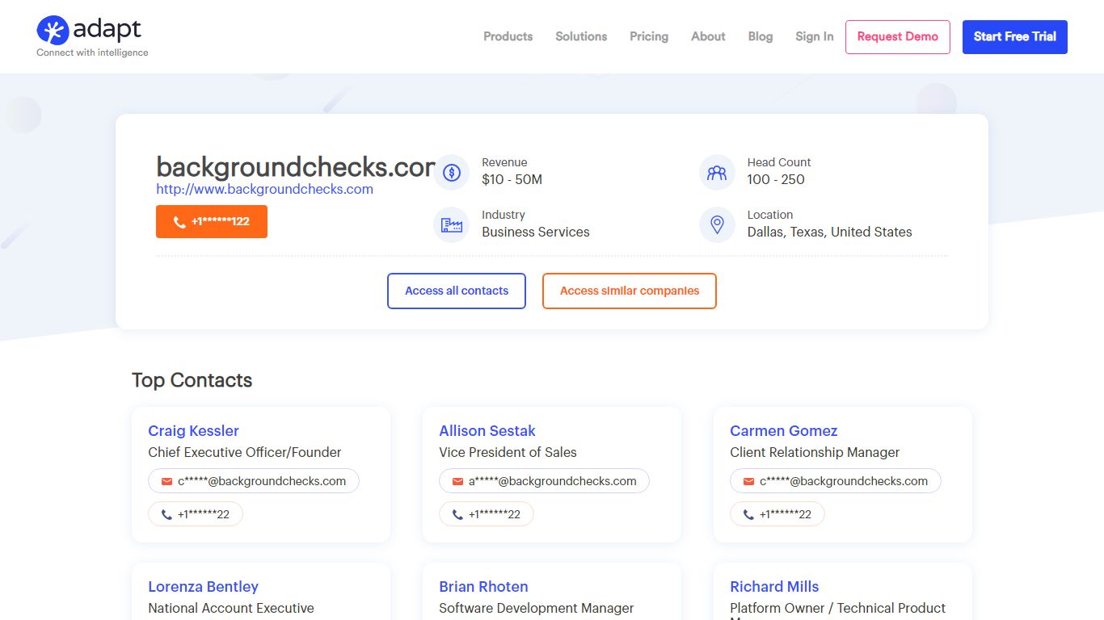
Task: Open Craig Kessler's profile
Action: (x=193, y=431)
